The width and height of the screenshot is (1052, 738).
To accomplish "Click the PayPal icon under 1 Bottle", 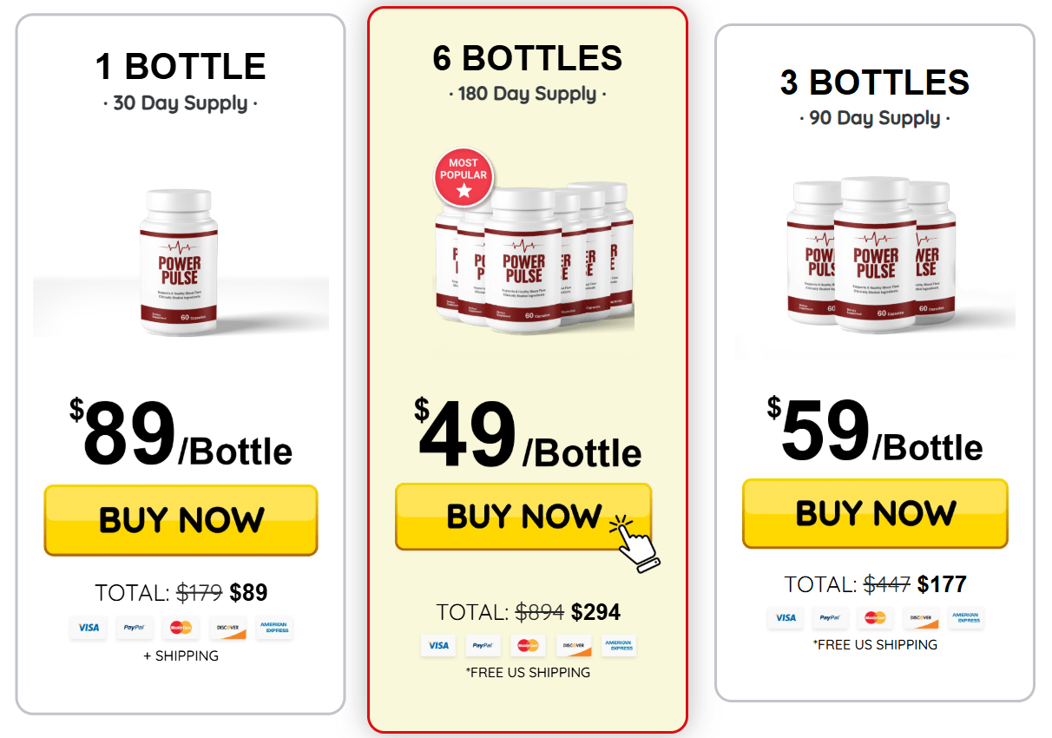I will tap(135, 628).
